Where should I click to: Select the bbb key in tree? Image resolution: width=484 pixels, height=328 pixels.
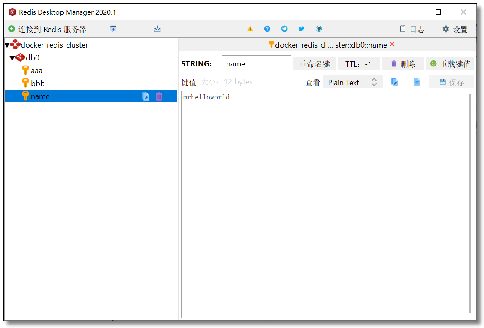point(37,84)
